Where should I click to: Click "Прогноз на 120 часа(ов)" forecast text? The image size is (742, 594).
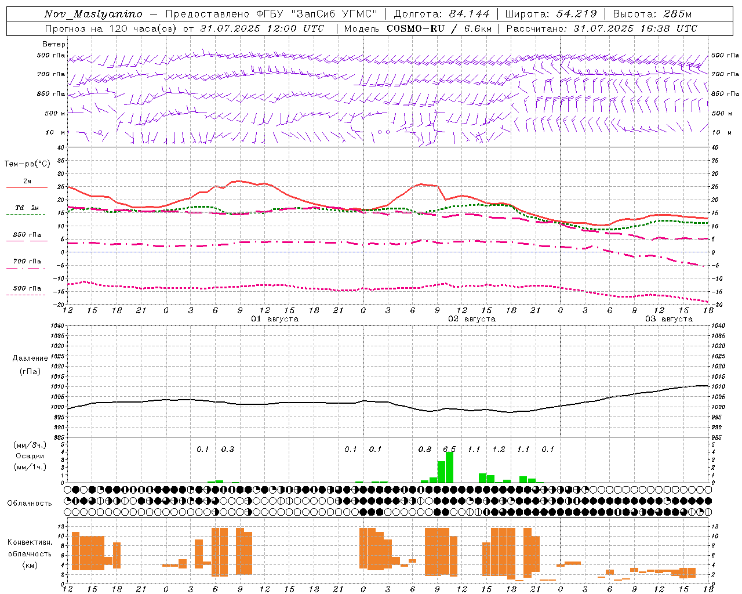tap(111, 28)
